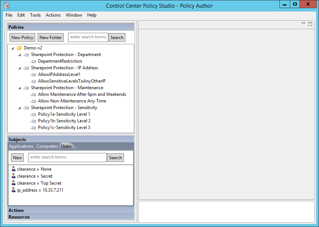
Task: Switch to the Applications tab
Action: click(x=21, y=146)
